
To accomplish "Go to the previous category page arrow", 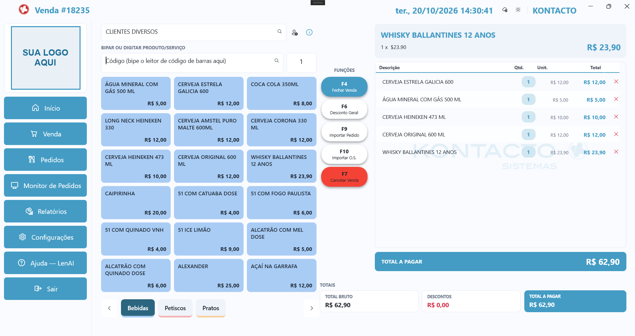I will pos(109,308).
